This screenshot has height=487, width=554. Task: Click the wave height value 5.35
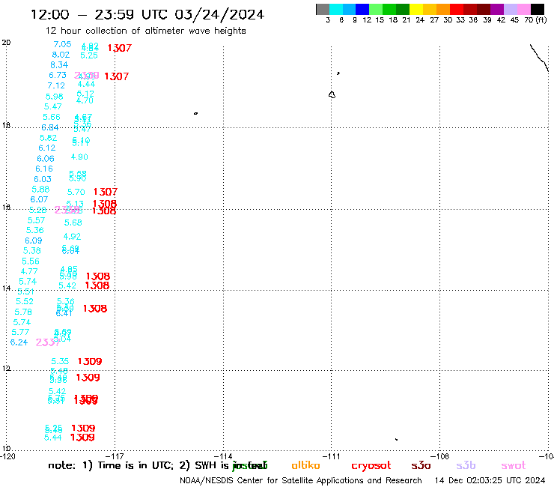tap(60, 361)
